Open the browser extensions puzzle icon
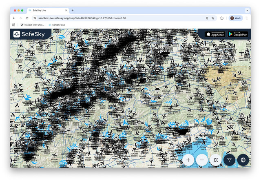This screenshot has width=261, height=181. tap(222, 18)
